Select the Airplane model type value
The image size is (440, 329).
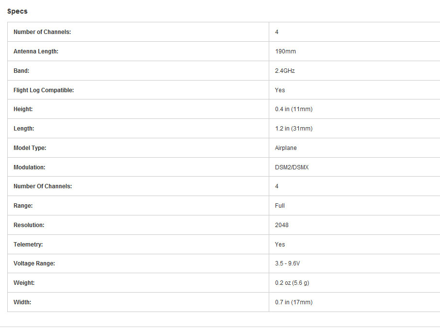click(286, 148)
